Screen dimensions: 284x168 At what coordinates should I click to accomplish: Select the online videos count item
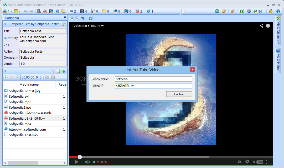tap(128, 11)
